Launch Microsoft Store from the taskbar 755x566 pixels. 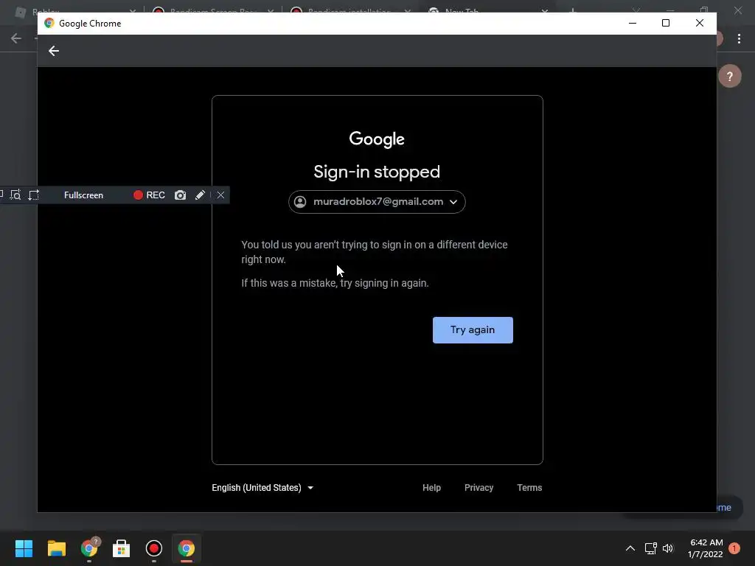[x=122, y=548]
